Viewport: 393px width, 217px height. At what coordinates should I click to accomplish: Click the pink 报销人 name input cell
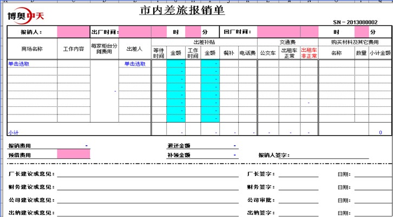coord(73,32)
